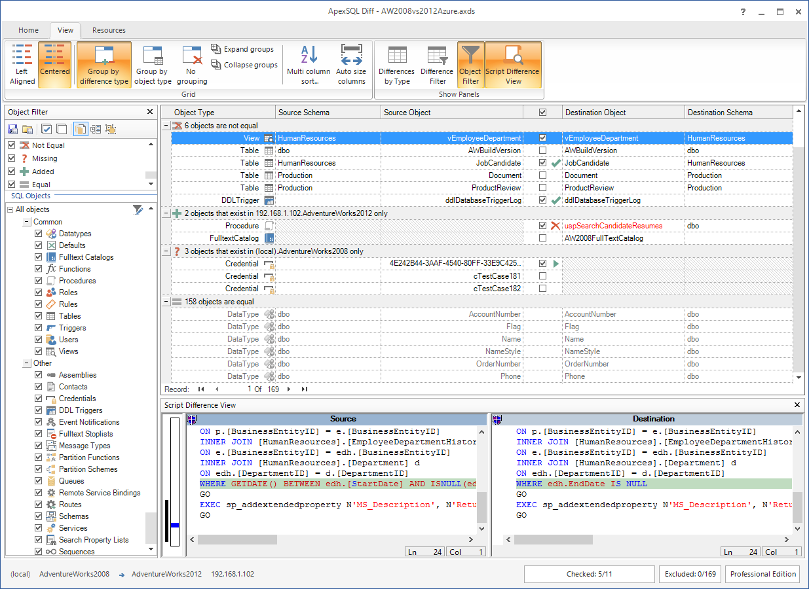Uncheck all icon in Object Filter toolbar

point(62,129)
